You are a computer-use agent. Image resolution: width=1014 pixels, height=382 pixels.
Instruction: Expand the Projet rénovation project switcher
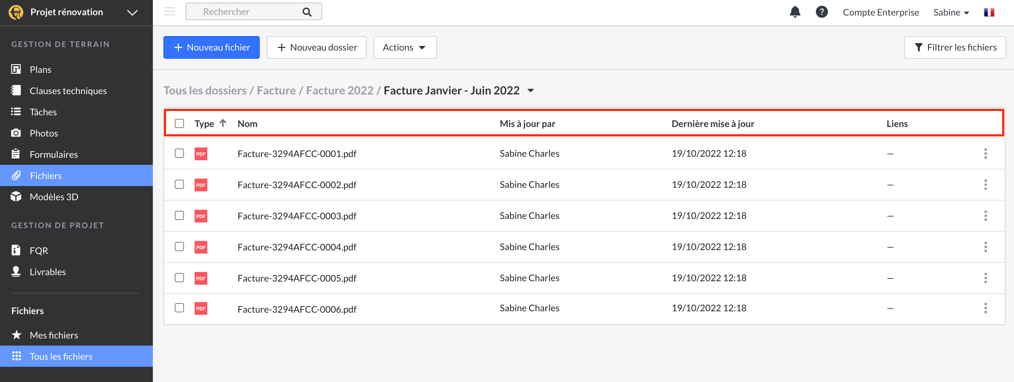[132, 13]
